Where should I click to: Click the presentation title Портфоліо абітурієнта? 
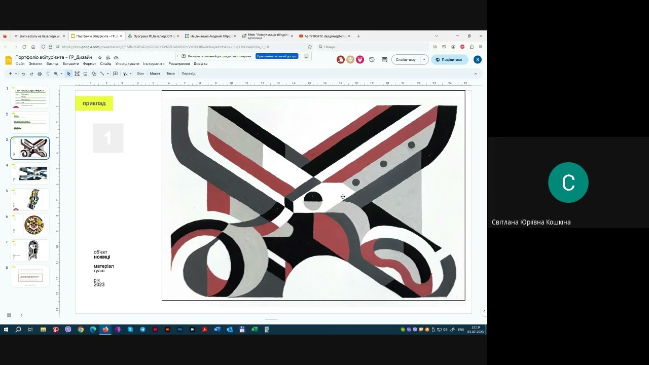pyautogui.click(x=54, y=57)
